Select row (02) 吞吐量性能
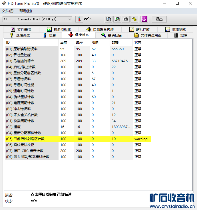Screen dimensions: 197x210 (78, 55)
